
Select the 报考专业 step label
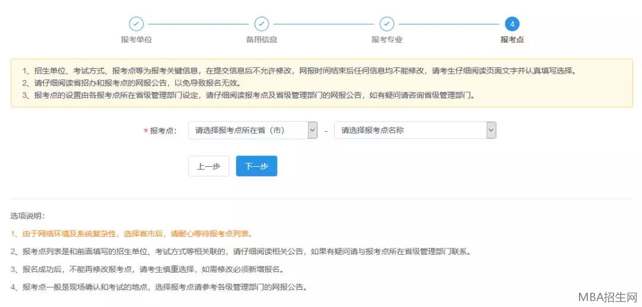click(x=387, y=40)
